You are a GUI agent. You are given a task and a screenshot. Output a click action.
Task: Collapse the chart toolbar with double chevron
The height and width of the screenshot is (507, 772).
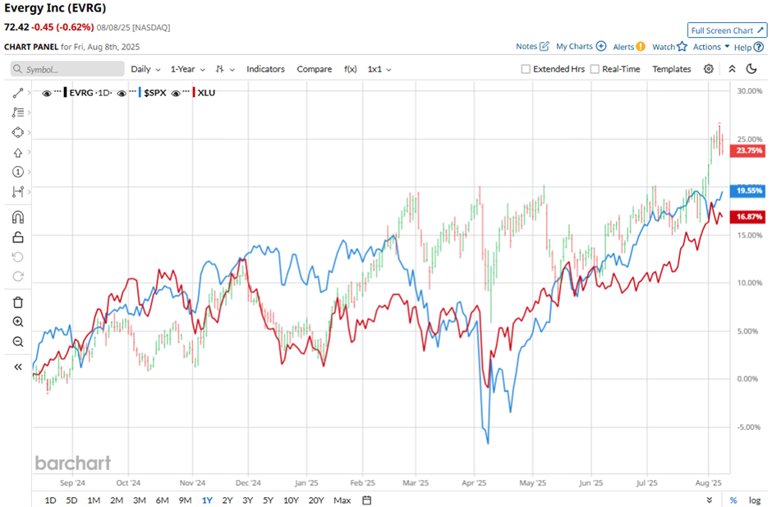pos(732,69)
